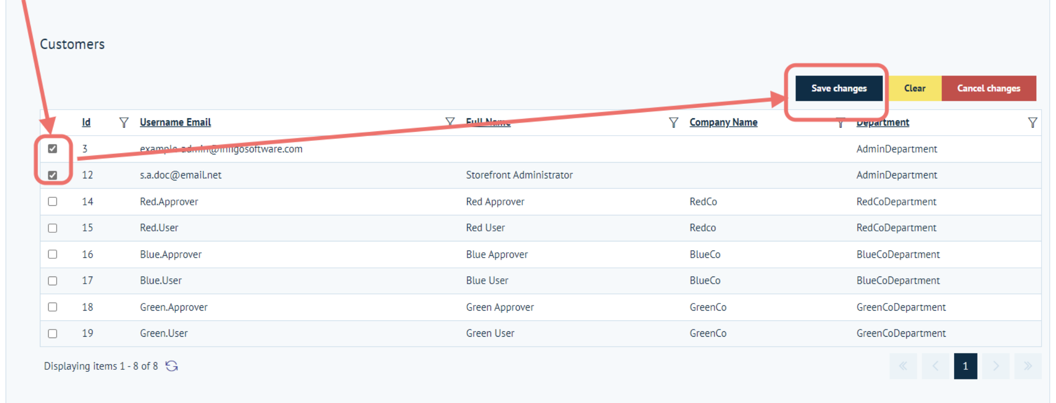Click the yellow Clear button
Viewport: 1056px width, 403px height.
coord(914,88)
